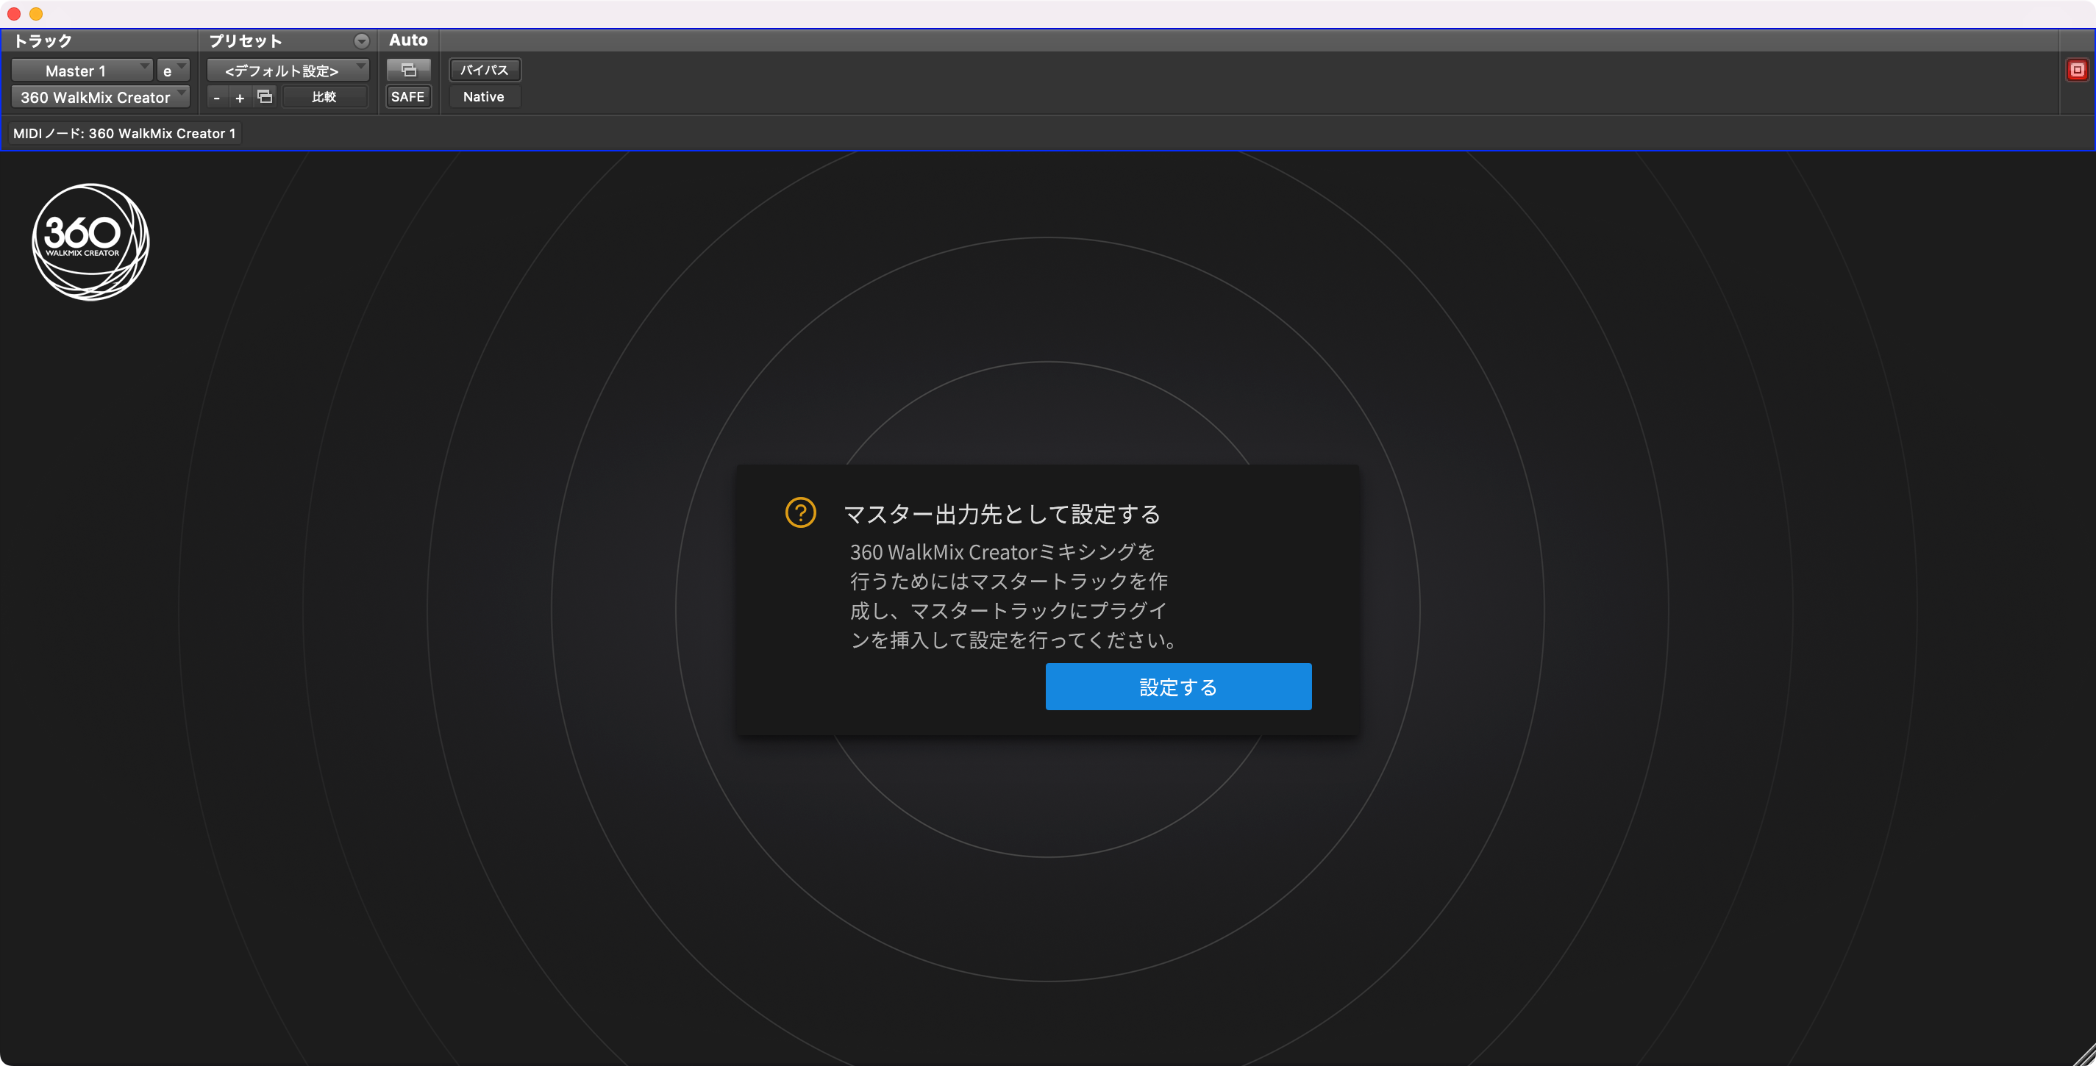Click the 360 WalkMix Creator logo
The width and height of the screenshot is (2096, 1066).
91,241
